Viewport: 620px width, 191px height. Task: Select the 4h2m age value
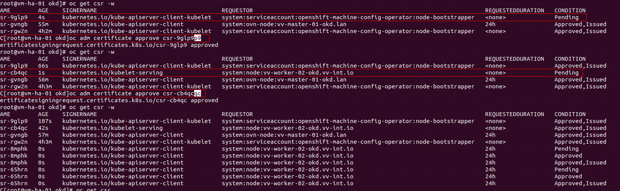click(45, 31)
